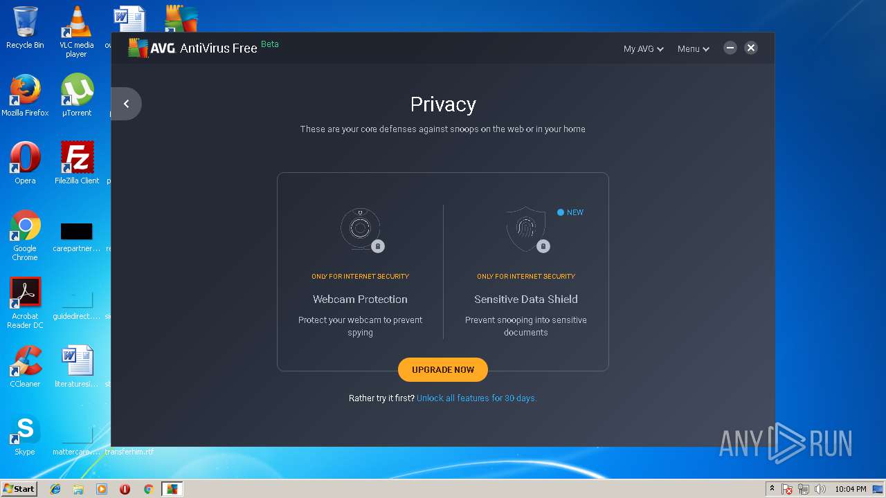Click the fingerprint shield icon
Image resolution: width=886 pixels, height=498 pixels.
tap(527, 229)
